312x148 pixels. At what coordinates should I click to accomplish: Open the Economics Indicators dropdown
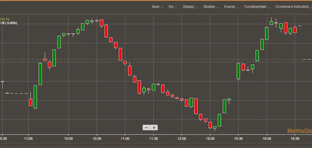(294, 7)
